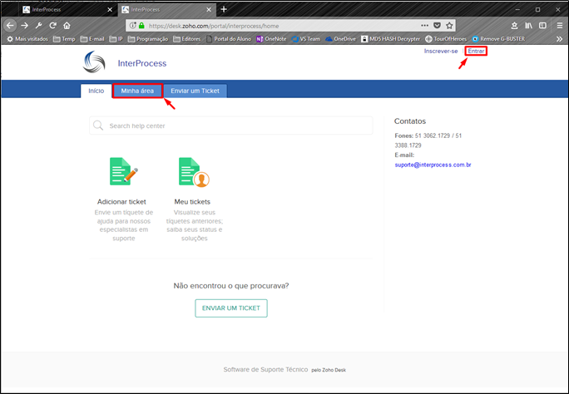Click the Meu tickets document icon
Viewport: 569px width, 394px height.
tap(194, 172)
